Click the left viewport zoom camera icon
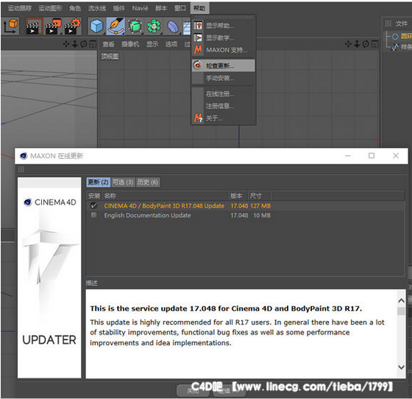Screen dimensions: 412x399 75,44
